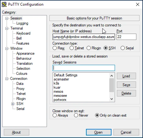Expand the SSH tree node

click(13, 104)
